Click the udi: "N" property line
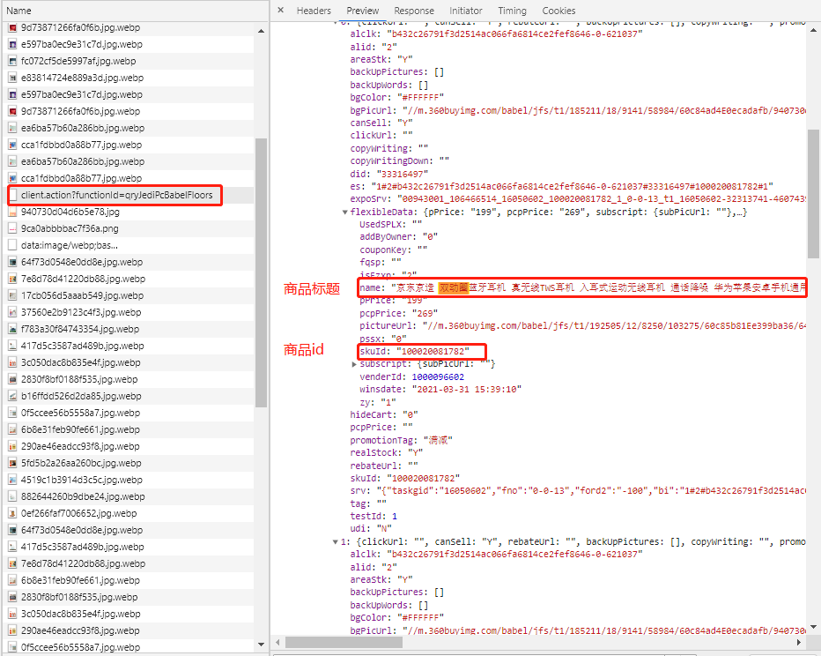This screenshot has width=821, height=656. pos(371,529)
